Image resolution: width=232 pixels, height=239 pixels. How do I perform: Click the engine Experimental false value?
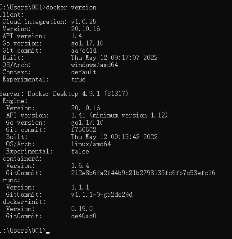click(80, 151)
